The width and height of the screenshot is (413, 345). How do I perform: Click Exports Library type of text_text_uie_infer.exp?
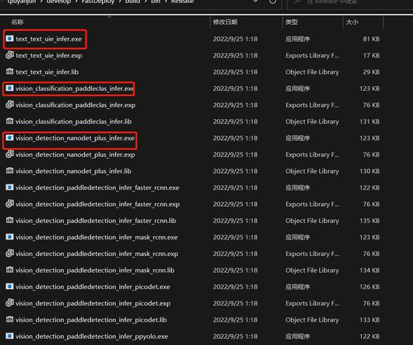[312, 56]
